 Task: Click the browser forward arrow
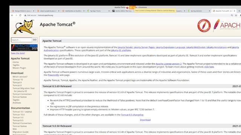16,15
